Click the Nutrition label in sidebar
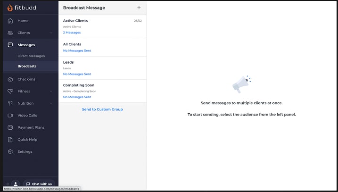338x192 pixels. point(25,103)
